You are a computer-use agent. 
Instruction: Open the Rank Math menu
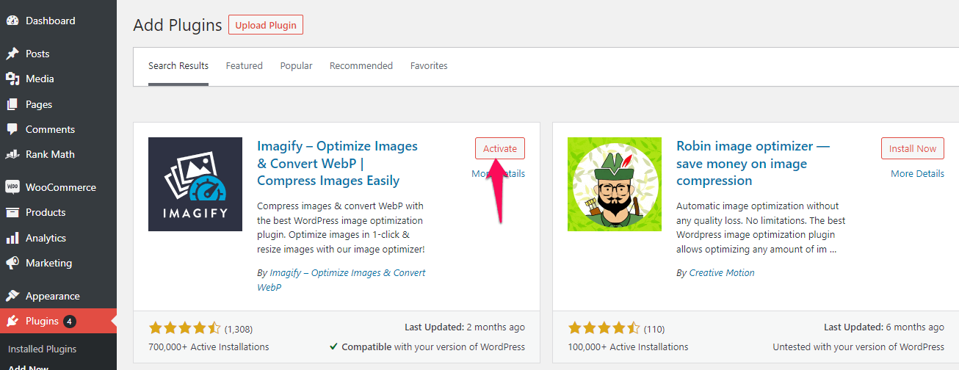coord(58,154)
